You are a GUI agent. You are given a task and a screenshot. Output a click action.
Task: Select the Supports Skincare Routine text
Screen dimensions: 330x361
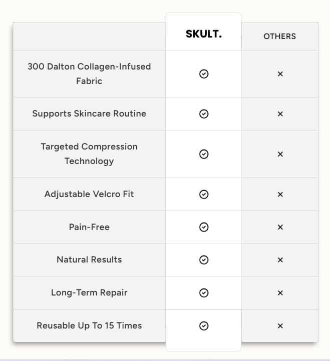89,113
